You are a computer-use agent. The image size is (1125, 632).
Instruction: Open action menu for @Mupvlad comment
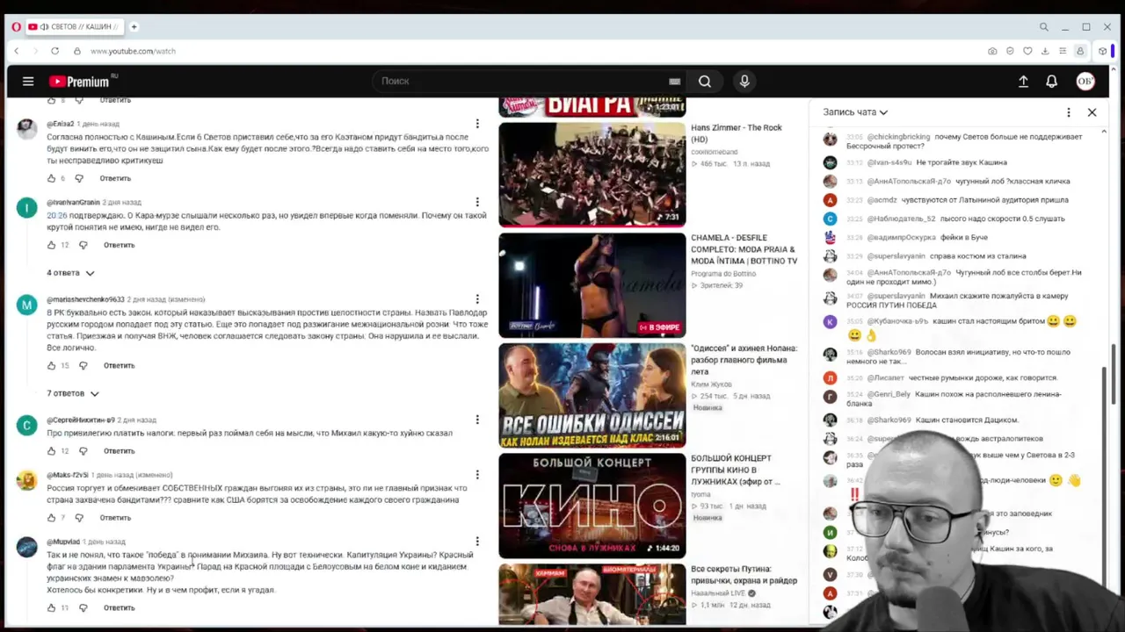pyautogui.click(x=477, y=542)
